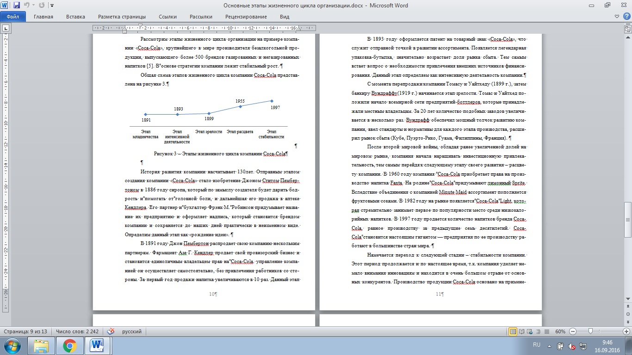Switch to Print Layout view

(x=513, y=331)
